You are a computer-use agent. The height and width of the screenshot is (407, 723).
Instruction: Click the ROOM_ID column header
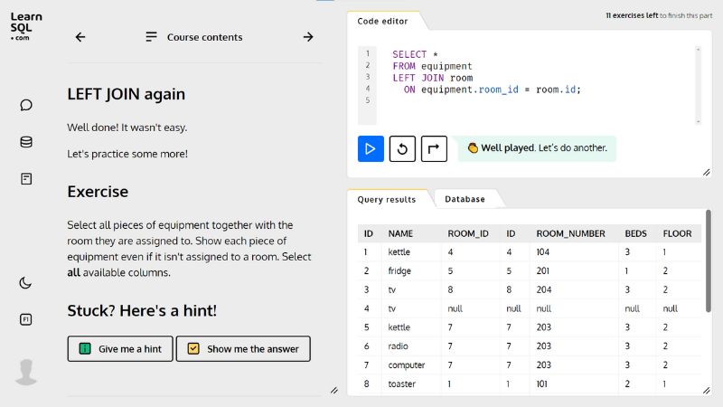click(468, 233)
